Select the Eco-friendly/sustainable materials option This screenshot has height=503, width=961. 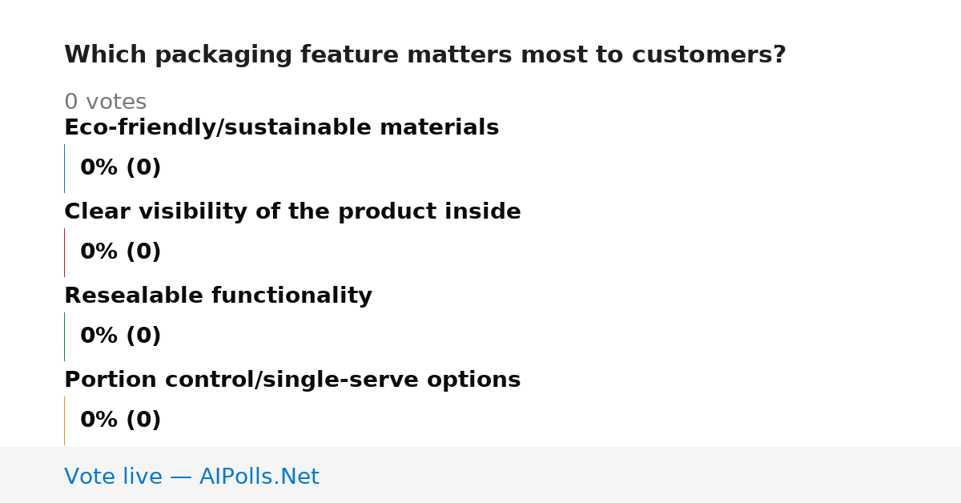pyautogui.click(x=281, y=127)
